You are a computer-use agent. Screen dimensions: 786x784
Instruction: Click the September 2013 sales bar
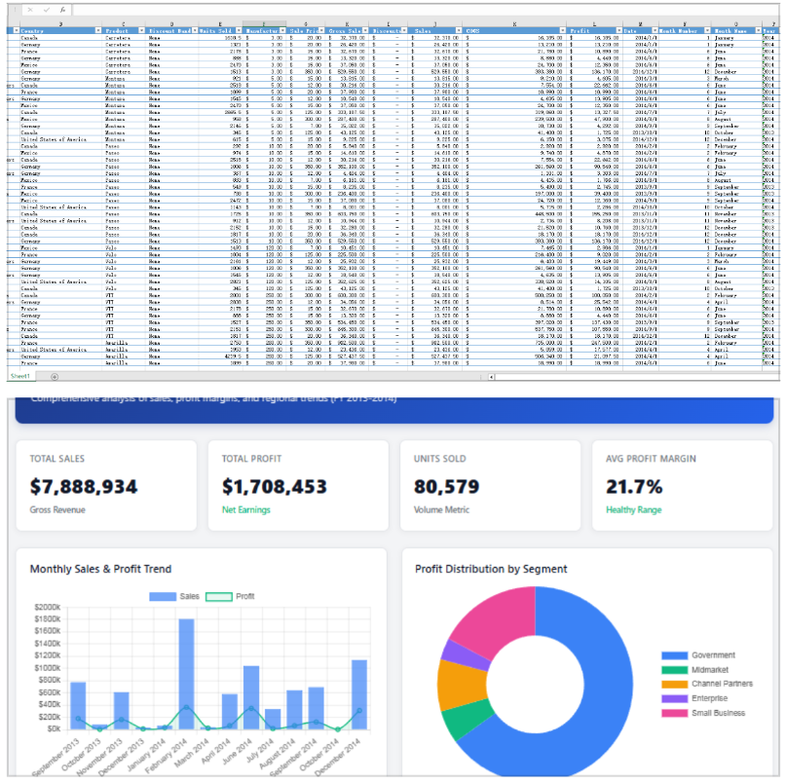point(78,705)
